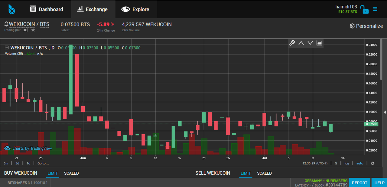Viewport: 387px width, 187px height.
Task: Select LIMIT tab under SELL WEKUCOIN
Action: [246, 173]
